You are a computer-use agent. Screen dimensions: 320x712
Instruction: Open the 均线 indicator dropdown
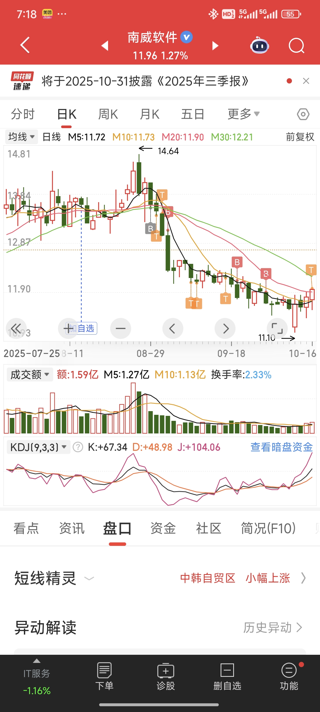point(21,137)
